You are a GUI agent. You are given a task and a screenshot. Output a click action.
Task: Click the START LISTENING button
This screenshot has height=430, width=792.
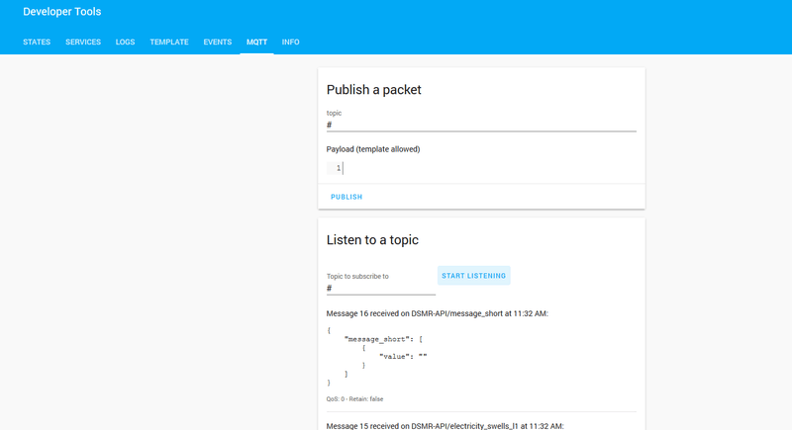(474, 276)
